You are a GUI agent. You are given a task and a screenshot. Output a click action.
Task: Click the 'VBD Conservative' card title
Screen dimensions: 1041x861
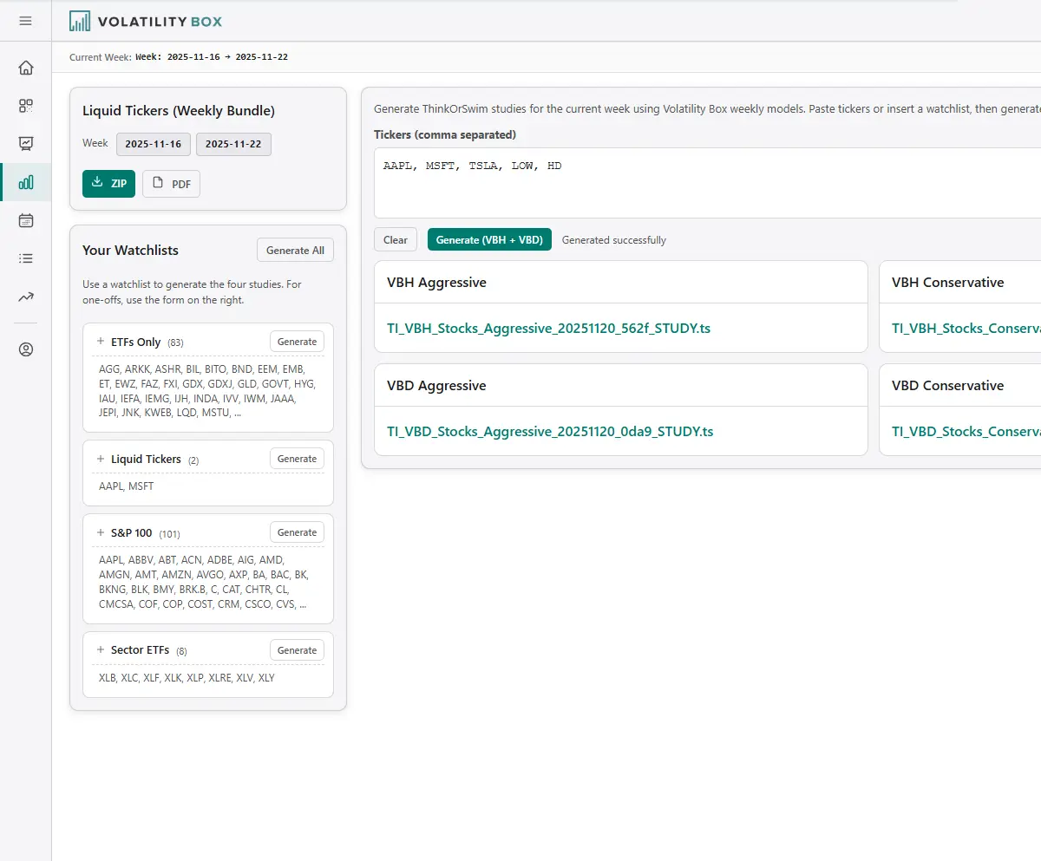(947, 385)
